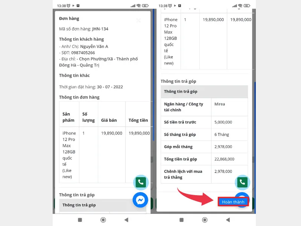
Task: Tap Android back button on left phone
Action: 126,220
